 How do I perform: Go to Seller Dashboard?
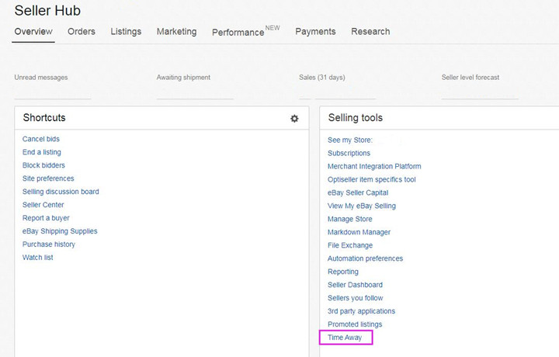coord(355,285)
